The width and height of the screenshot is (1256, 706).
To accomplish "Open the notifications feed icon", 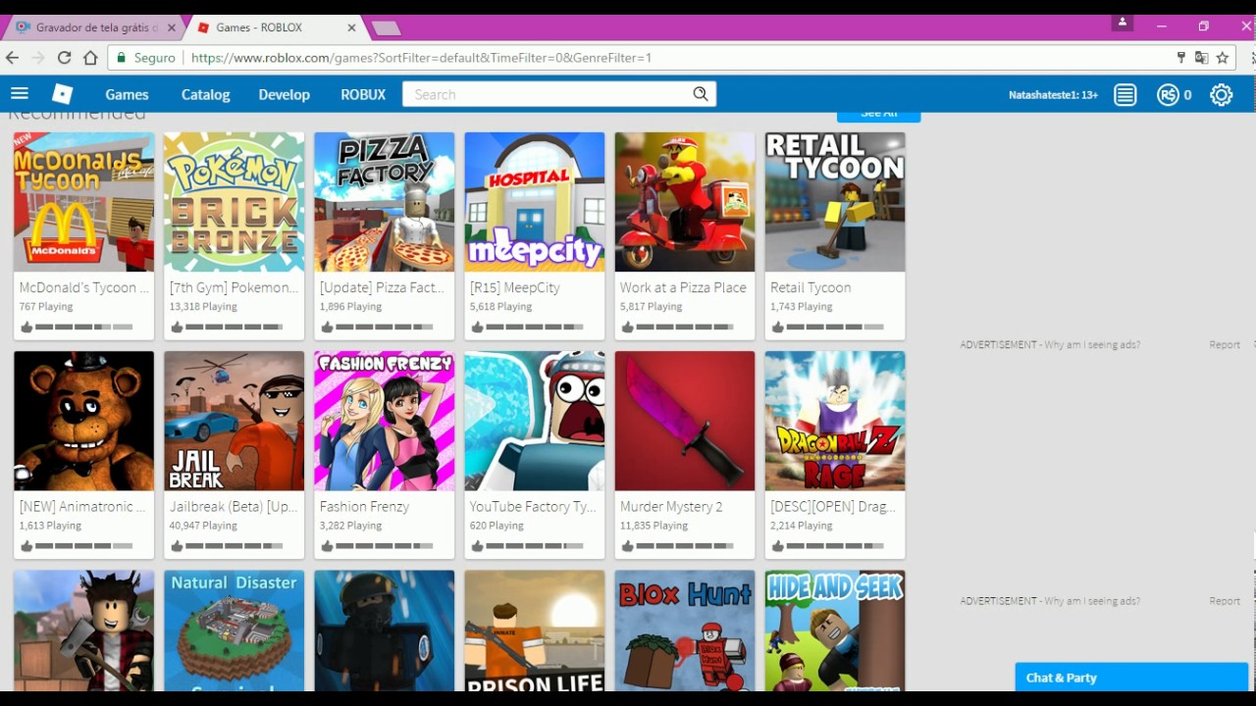I will (x=1125, y=95).
